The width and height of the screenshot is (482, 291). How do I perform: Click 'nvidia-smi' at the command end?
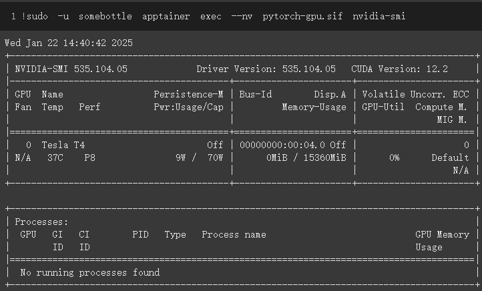point(379,16)
